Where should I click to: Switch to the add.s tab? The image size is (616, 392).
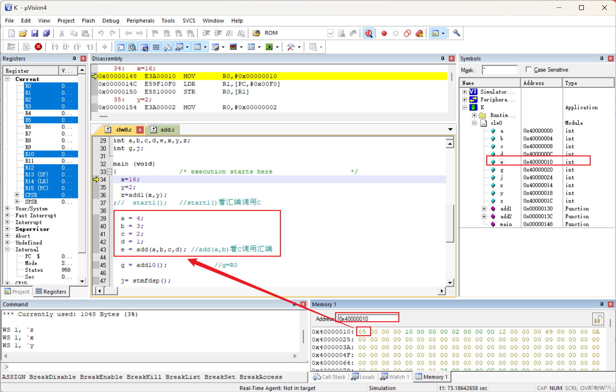(163, 130)
